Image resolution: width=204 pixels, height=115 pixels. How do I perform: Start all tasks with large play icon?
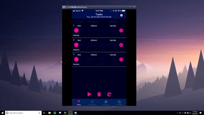[x=89, y=94]
